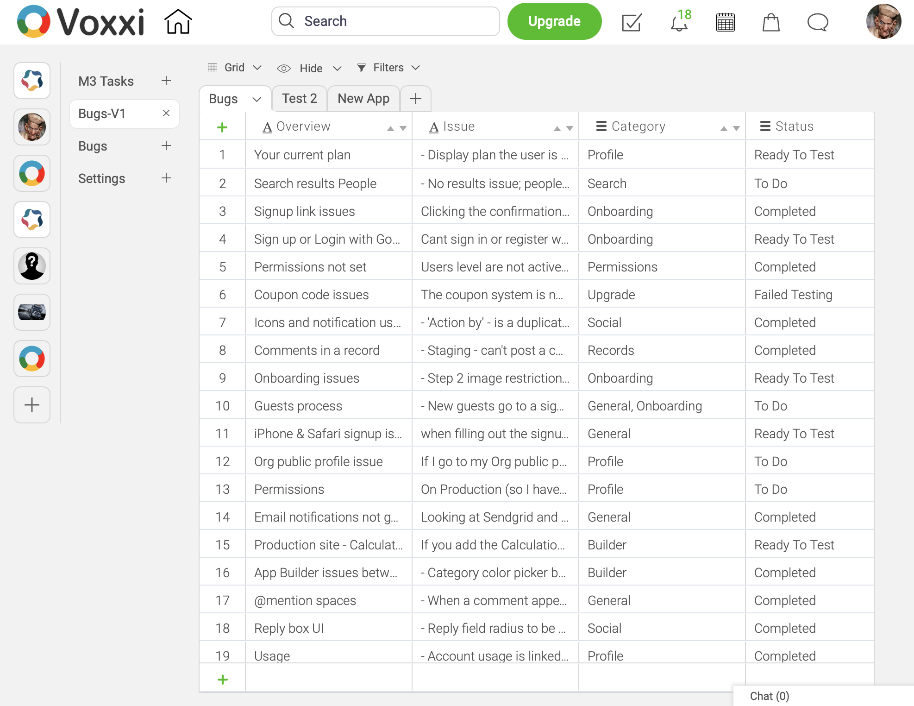Click the Search input field

click(386, 21)
